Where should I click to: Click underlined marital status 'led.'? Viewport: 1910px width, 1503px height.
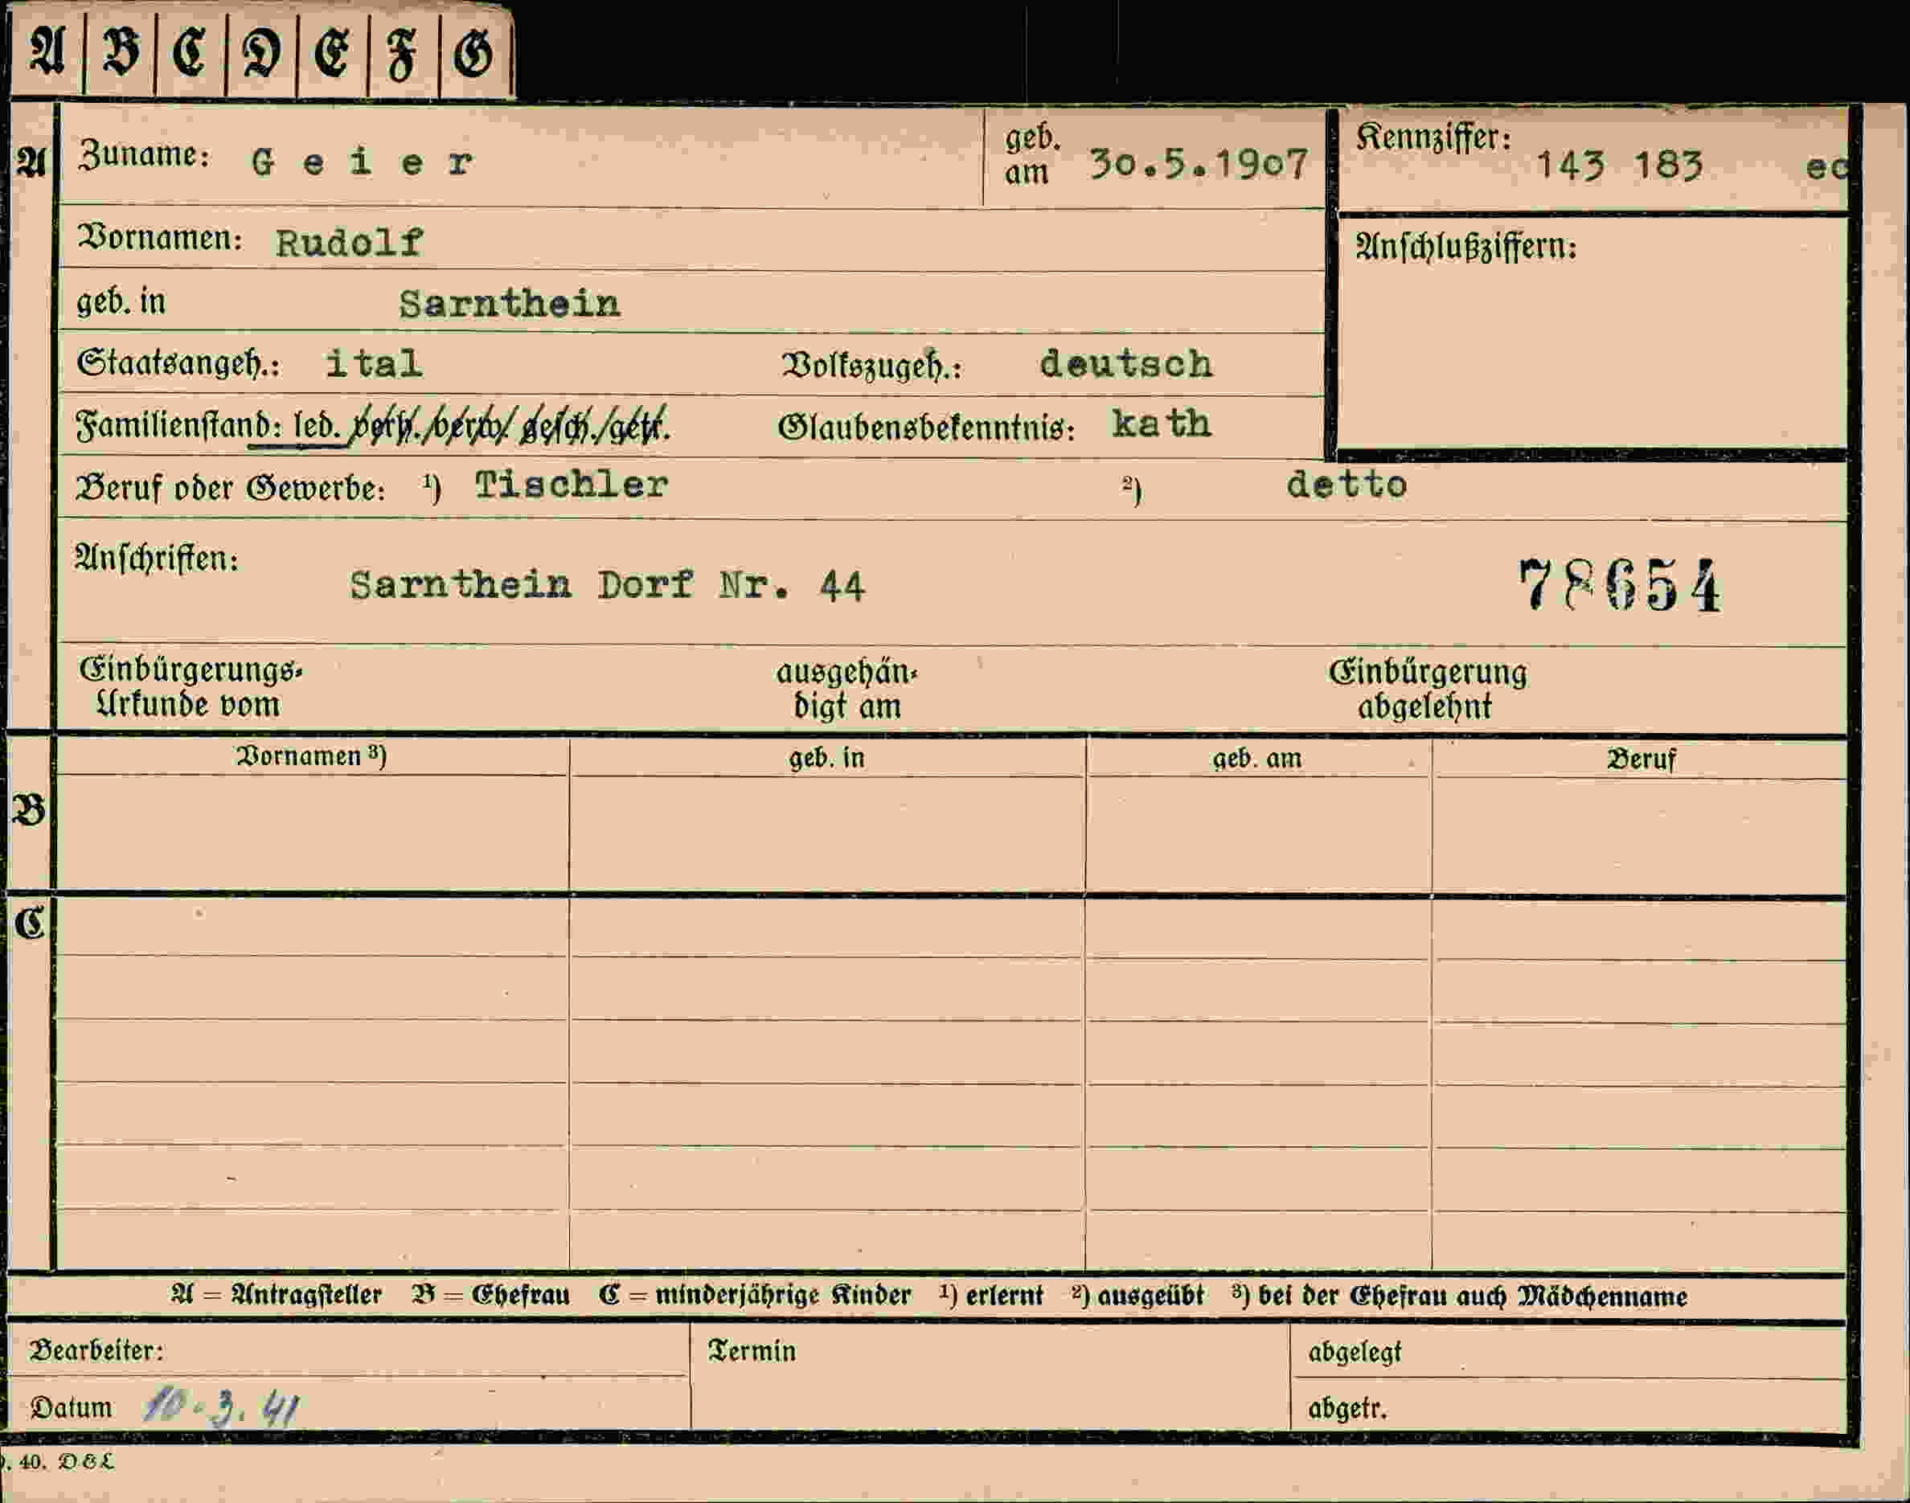tap(316, 427)
